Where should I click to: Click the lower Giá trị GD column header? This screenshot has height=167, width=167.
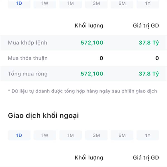146,158
